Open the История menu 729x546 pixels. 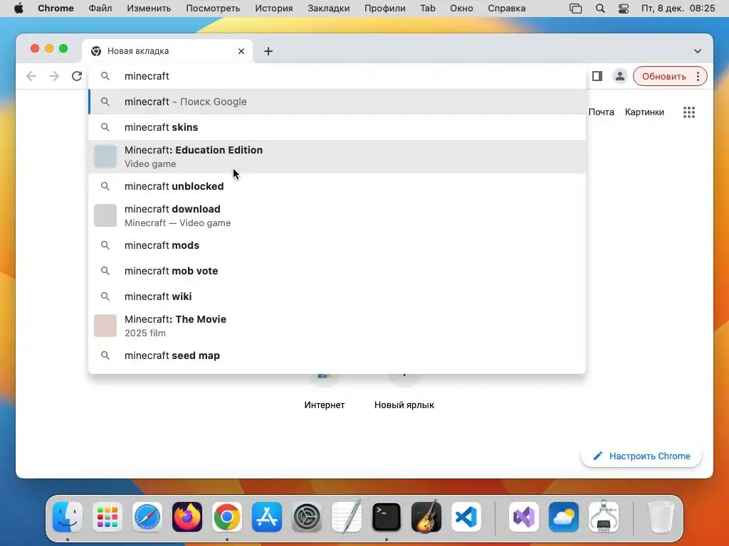pos(274,9)
